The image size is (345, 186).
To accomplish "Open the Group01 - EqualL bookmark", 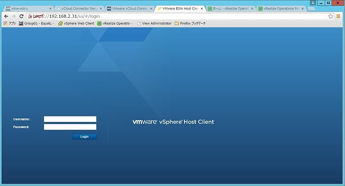I will pyautogui.click(x=37, y=23).
